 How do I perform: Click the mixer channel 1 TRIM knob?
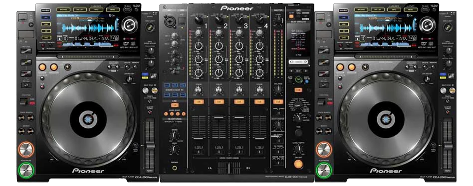pos(198,33)
